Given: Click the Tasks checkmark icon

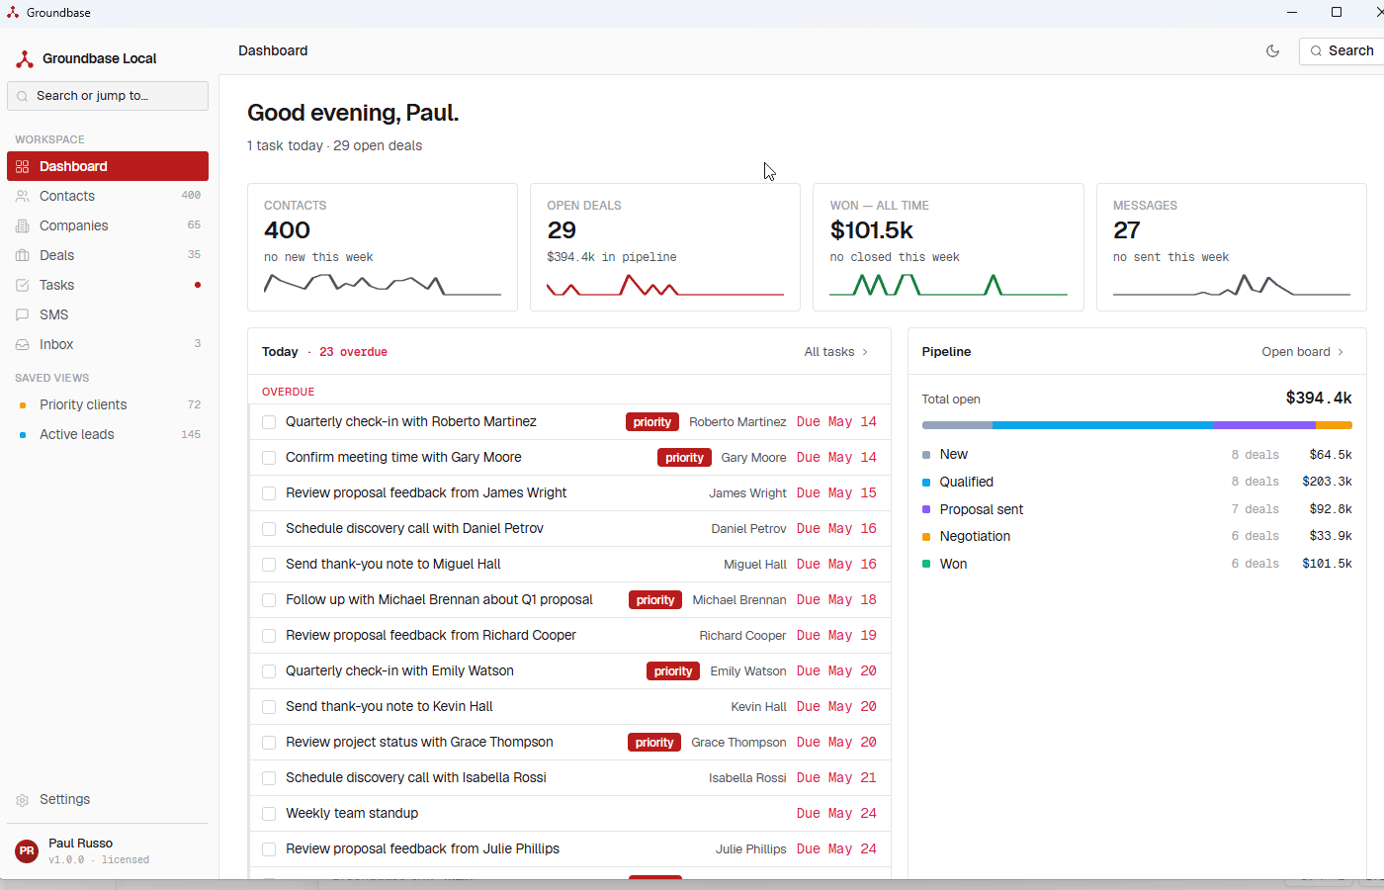Looking at the screenshot, I should click(23, 285).
